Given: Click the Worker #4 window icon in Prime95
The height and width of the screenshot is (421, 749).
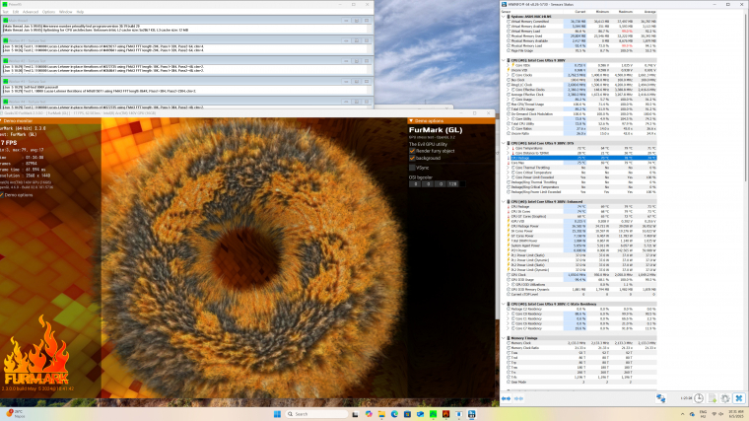Looking at the screenshot, I should [x=6, y=102].
